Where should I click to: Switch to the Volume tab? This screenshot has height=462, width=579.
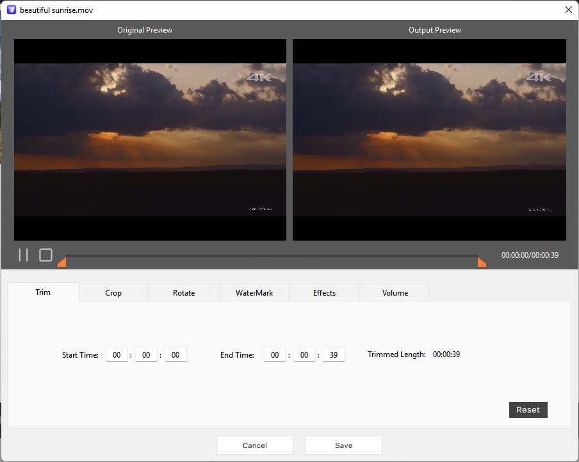pos(394,292)
